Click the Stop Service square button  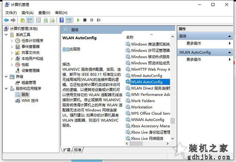pyautogui.click(x=85, y=20)
